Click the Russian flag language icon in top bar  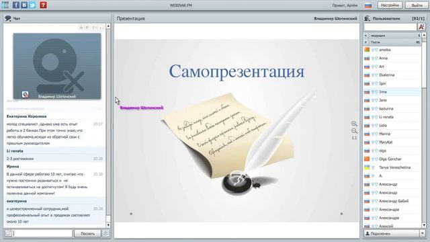click(x=368, y=5)
